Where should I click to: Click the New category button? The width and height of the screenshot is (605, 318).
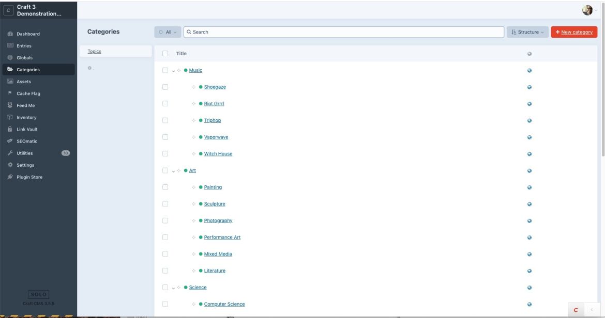[573, 31]
